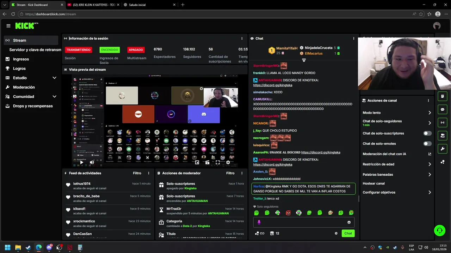Open the broadcast signal icon in right sidebar

point(443,123)
